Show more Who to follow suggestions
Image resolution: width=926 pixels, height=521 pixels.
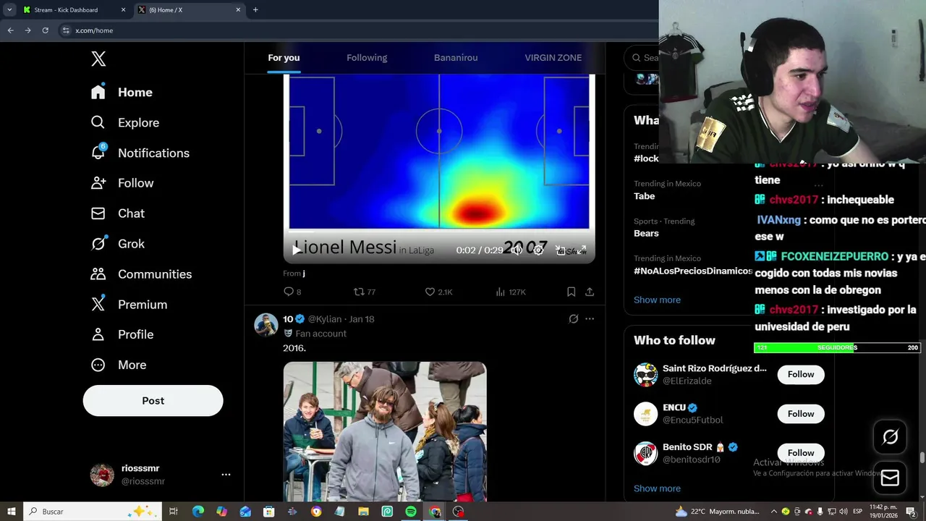(657, 488)
